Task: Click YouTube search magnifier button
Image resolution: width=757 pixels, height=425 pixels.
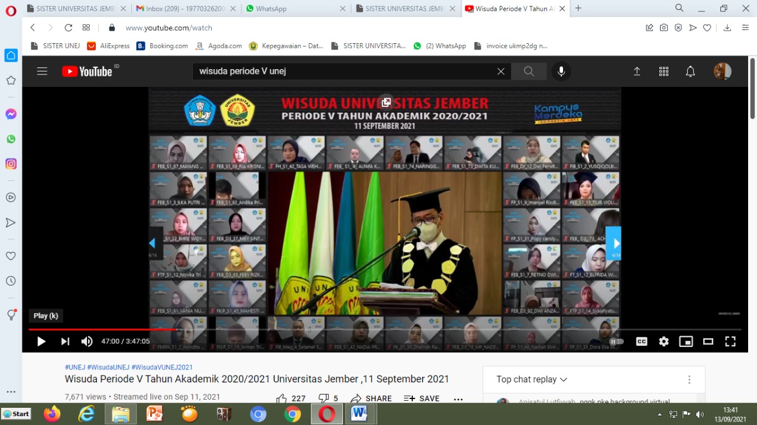Action: [529, 72]
